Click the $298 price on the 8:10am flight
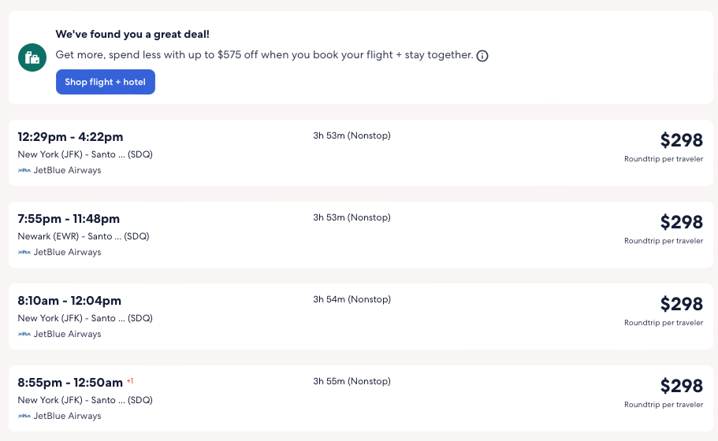The image size is (718, 441). tap(681, 304)
